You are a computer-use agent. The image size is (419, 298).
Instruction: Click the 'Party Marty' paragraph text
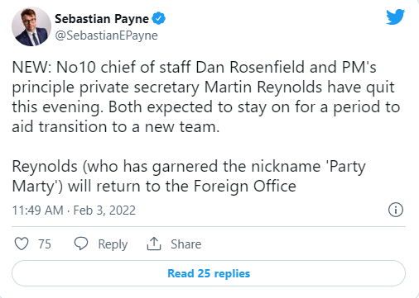pos(189,177)
